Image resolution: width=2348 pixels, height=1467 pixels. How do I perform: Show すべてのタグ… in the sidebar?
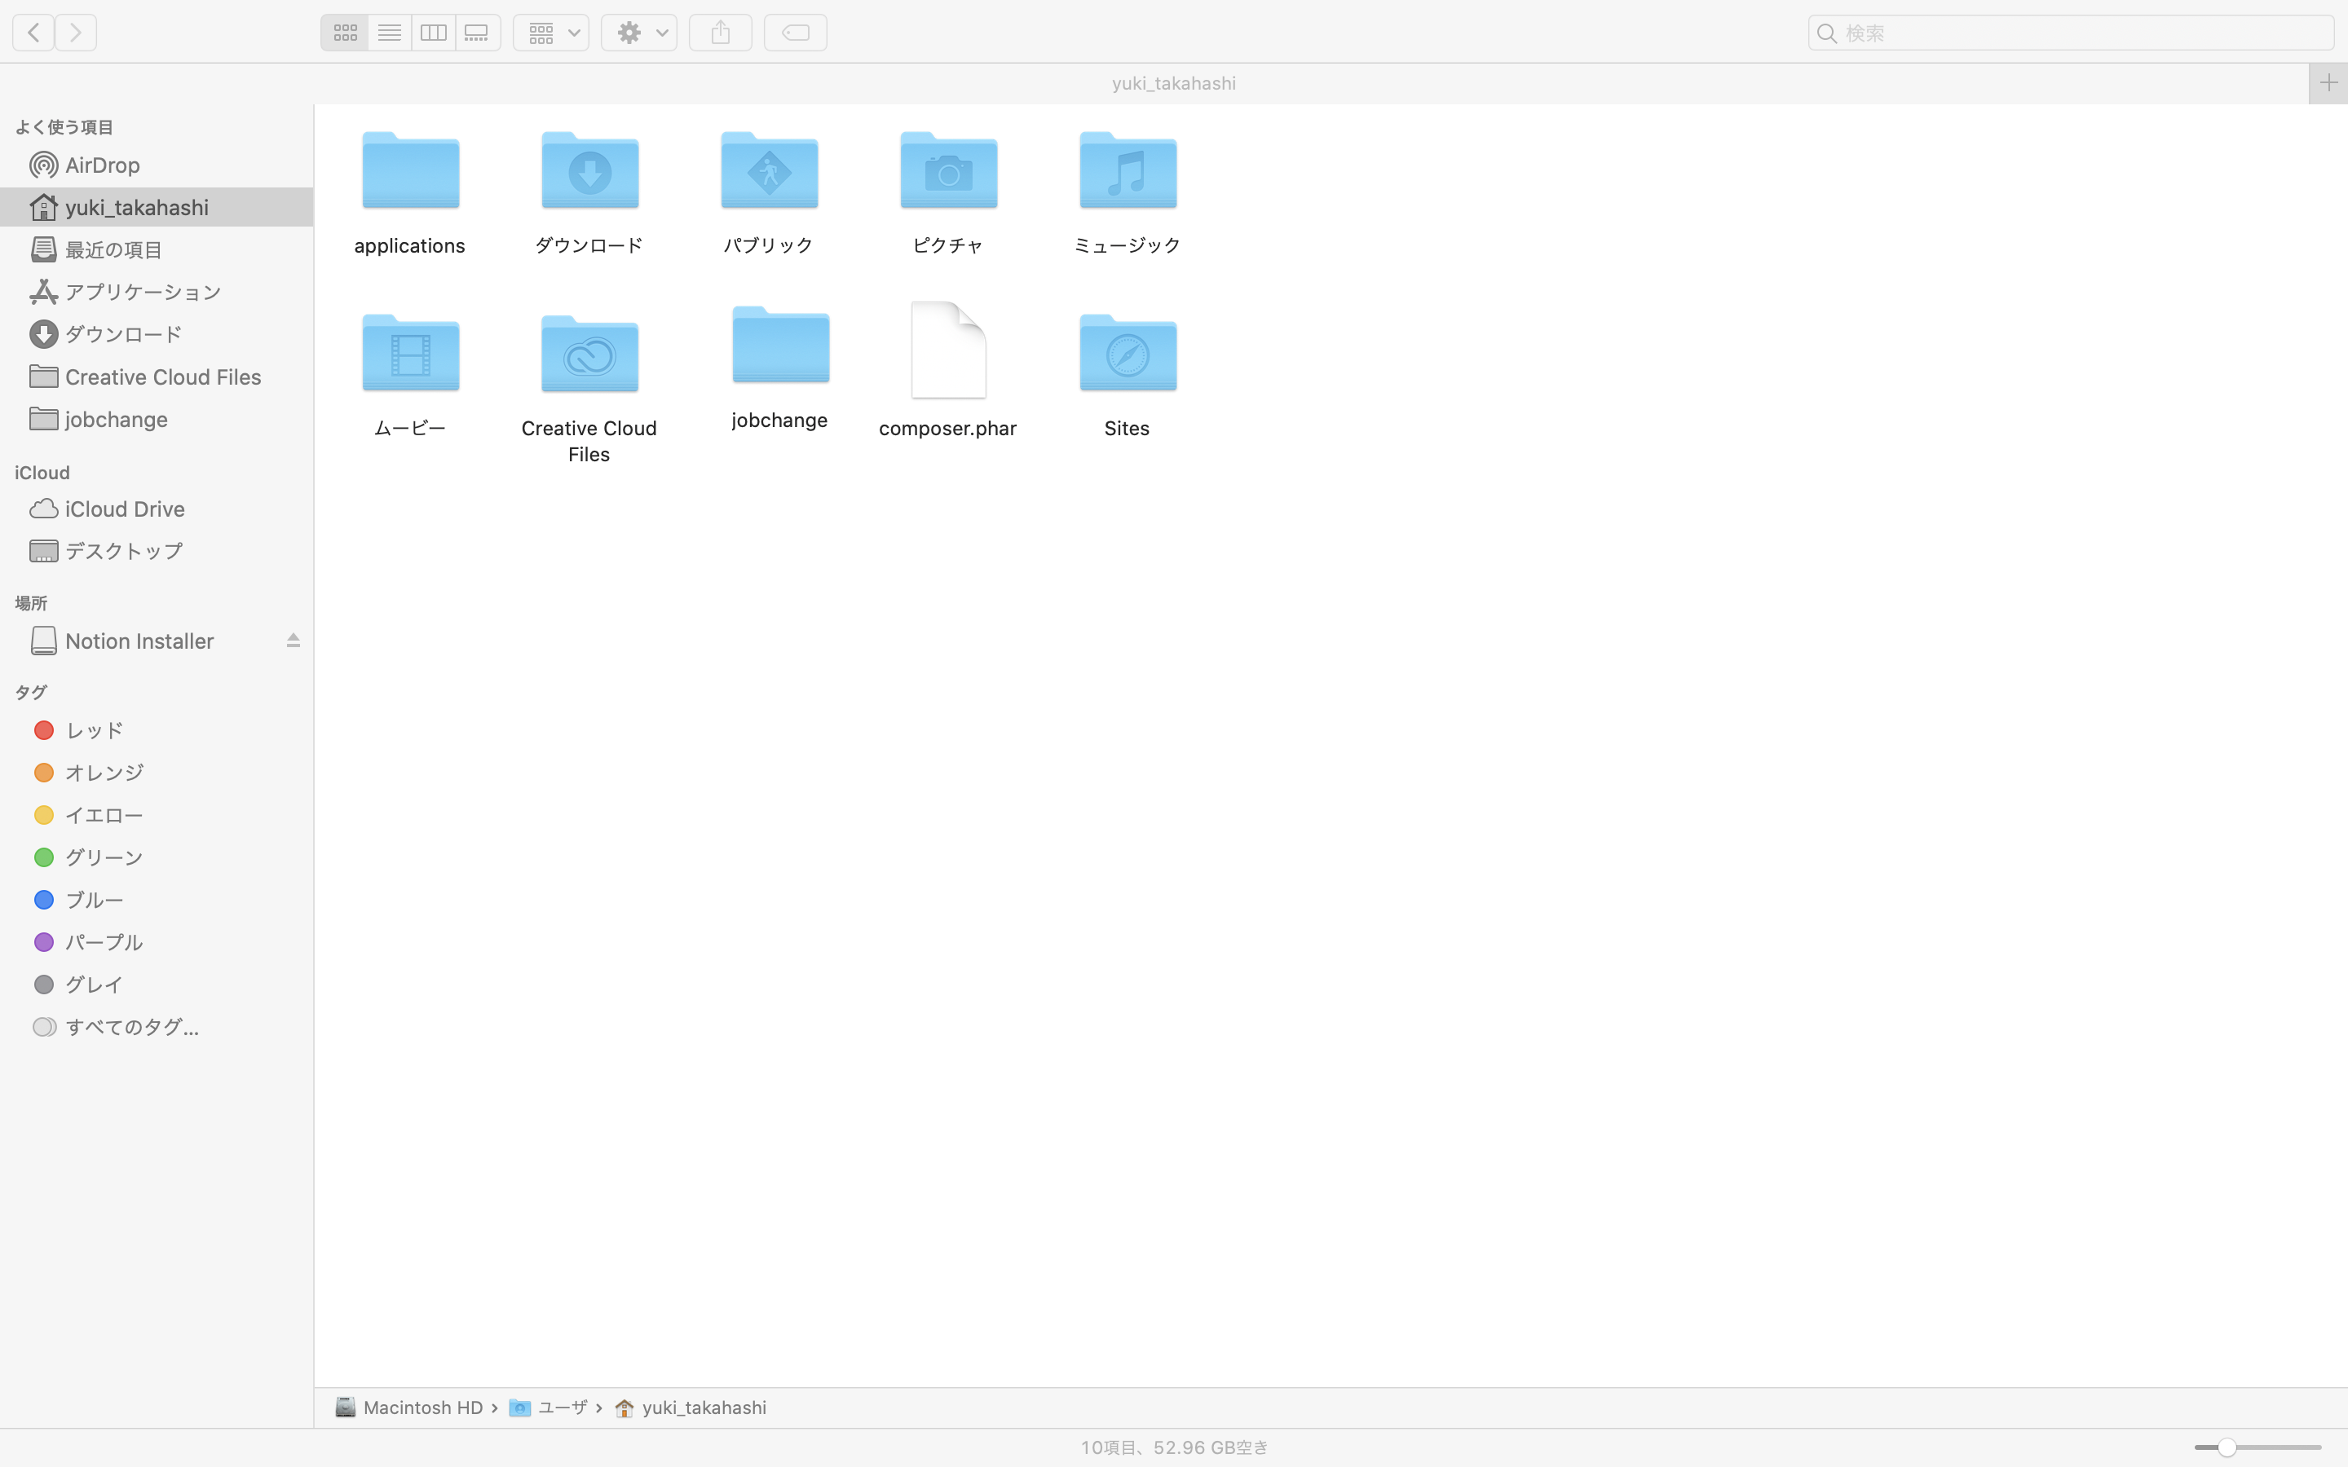coord(157,1027)
